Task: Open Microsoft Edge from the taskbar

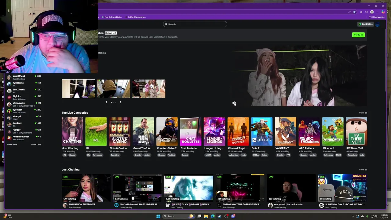Action: [x=213, y=216]
